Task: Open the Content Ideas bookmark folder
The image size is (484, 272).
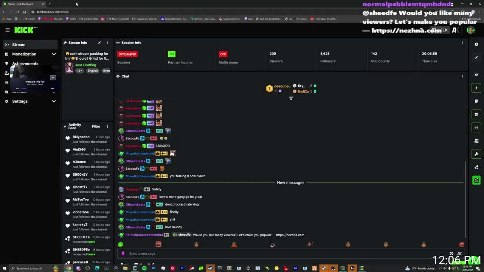Action: 89,19
